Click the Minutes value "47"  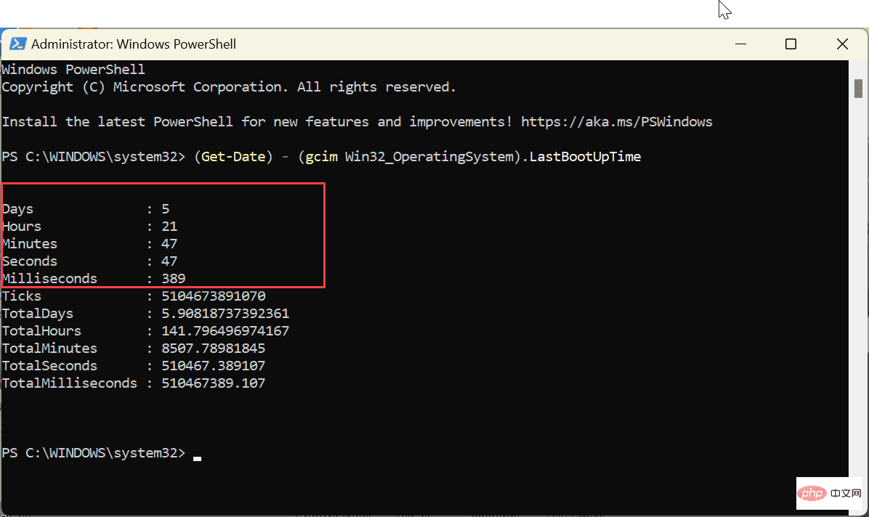click(169, 244)
